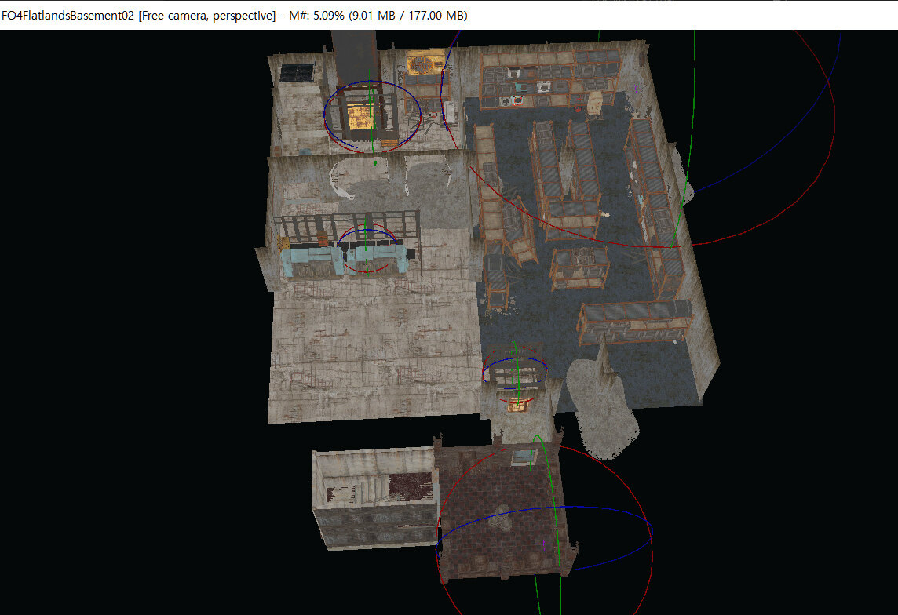Pick the small window on the brick room wall
Screen dimensions: 898x615
(523, 457)
